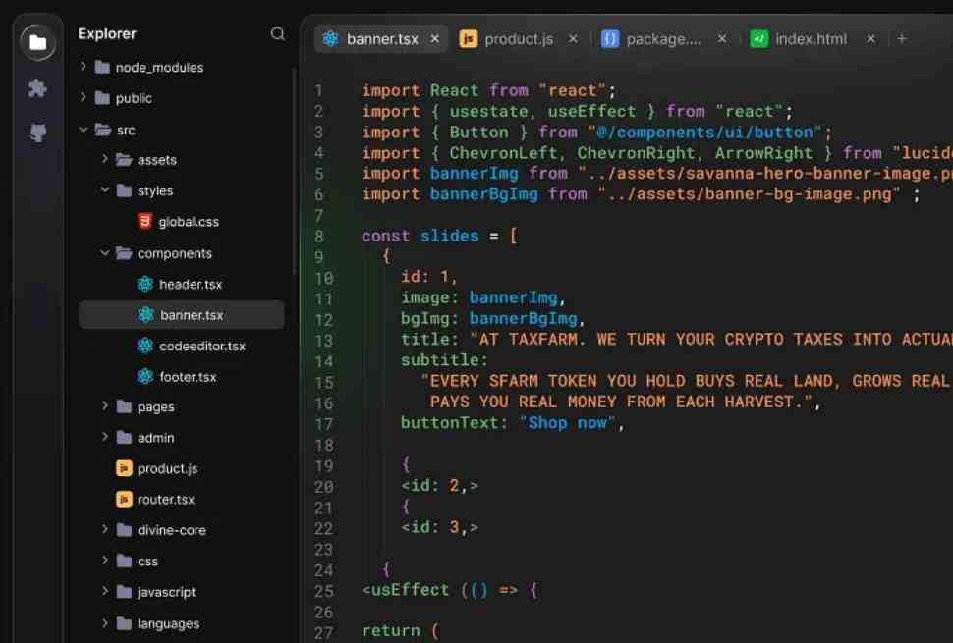Switch to the index.html tab
The width and height of the screenshot is (953, 643).
811,39
